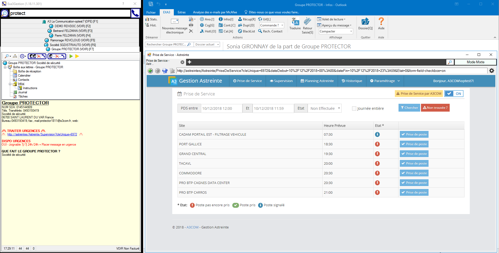Click the yellow play arrow in Exa3Gestion
The width and height of the screenshot is (499, 253).
coord(77,56)
